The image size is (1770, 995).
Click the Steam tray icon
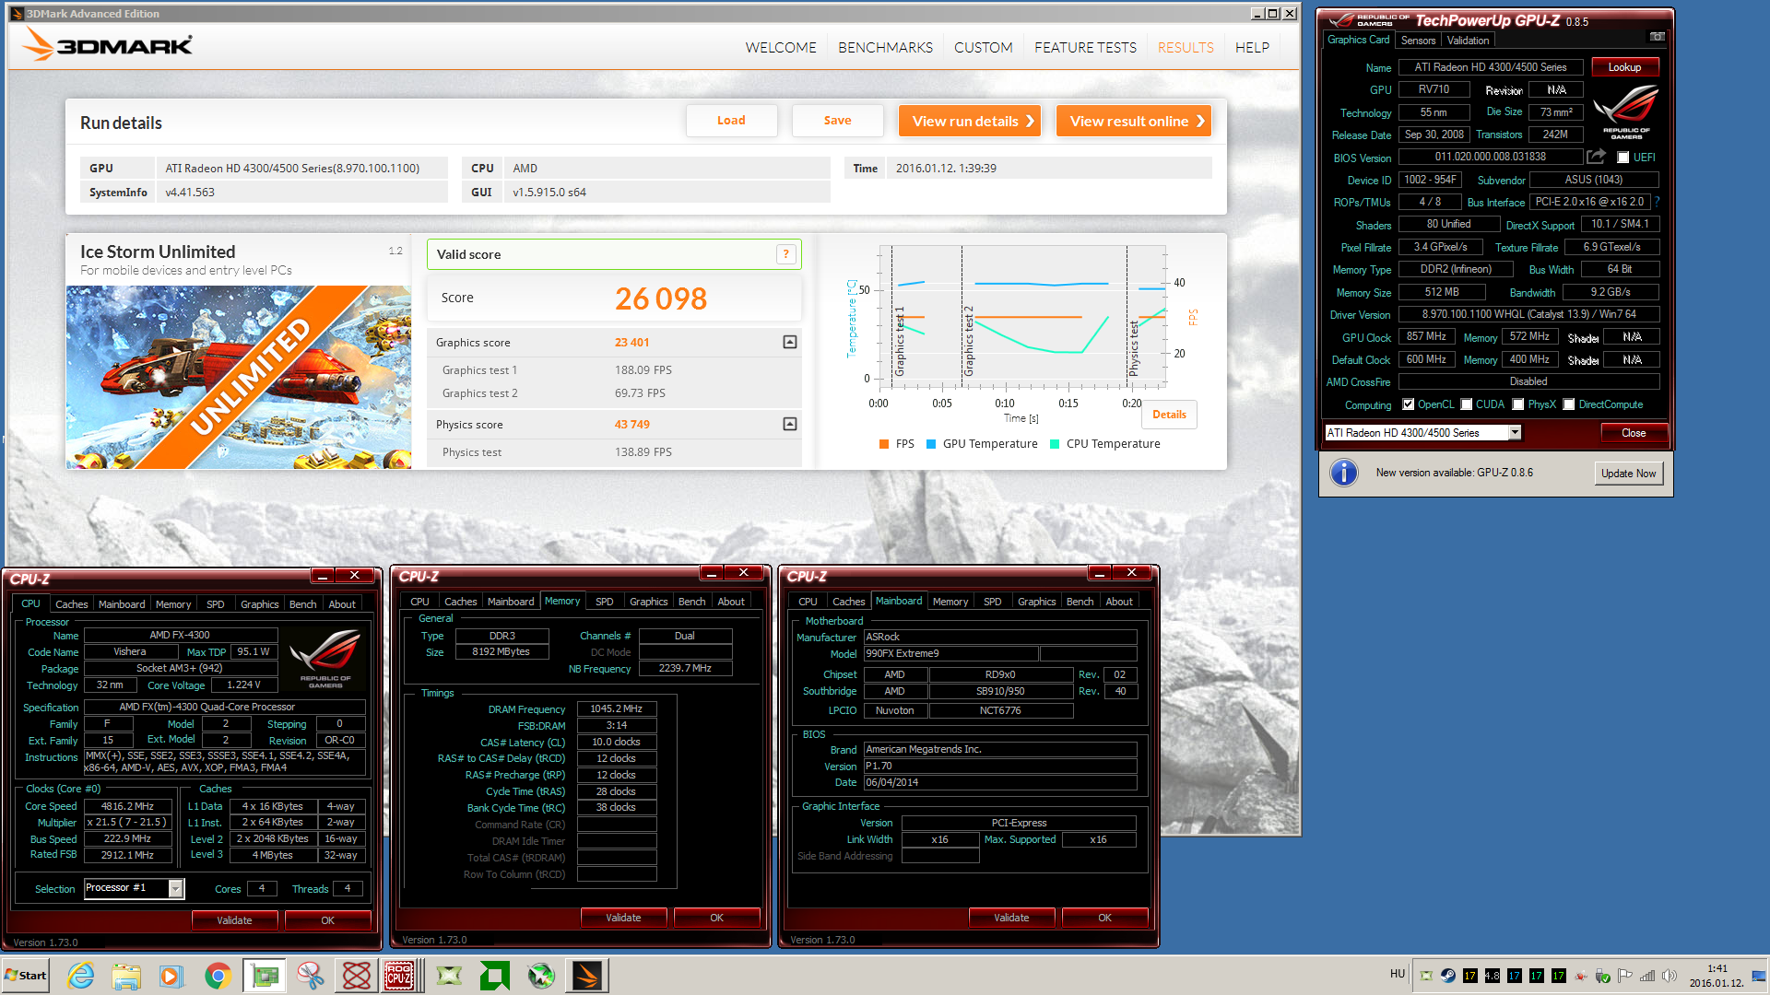point(1448,976)
